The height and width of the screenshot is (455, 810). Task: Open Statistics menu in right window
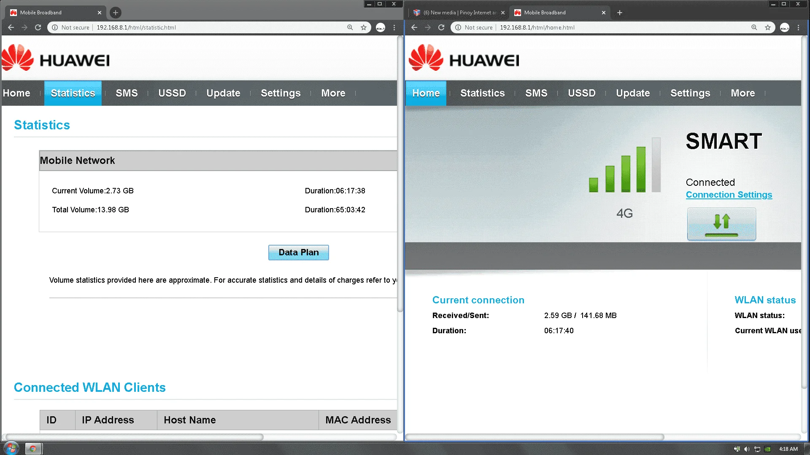point(483,93)
